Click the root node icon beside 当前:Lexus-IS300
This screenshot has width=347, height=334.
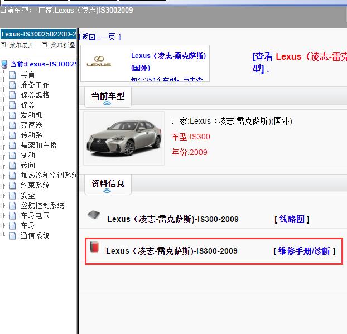(x=4, y=64)
